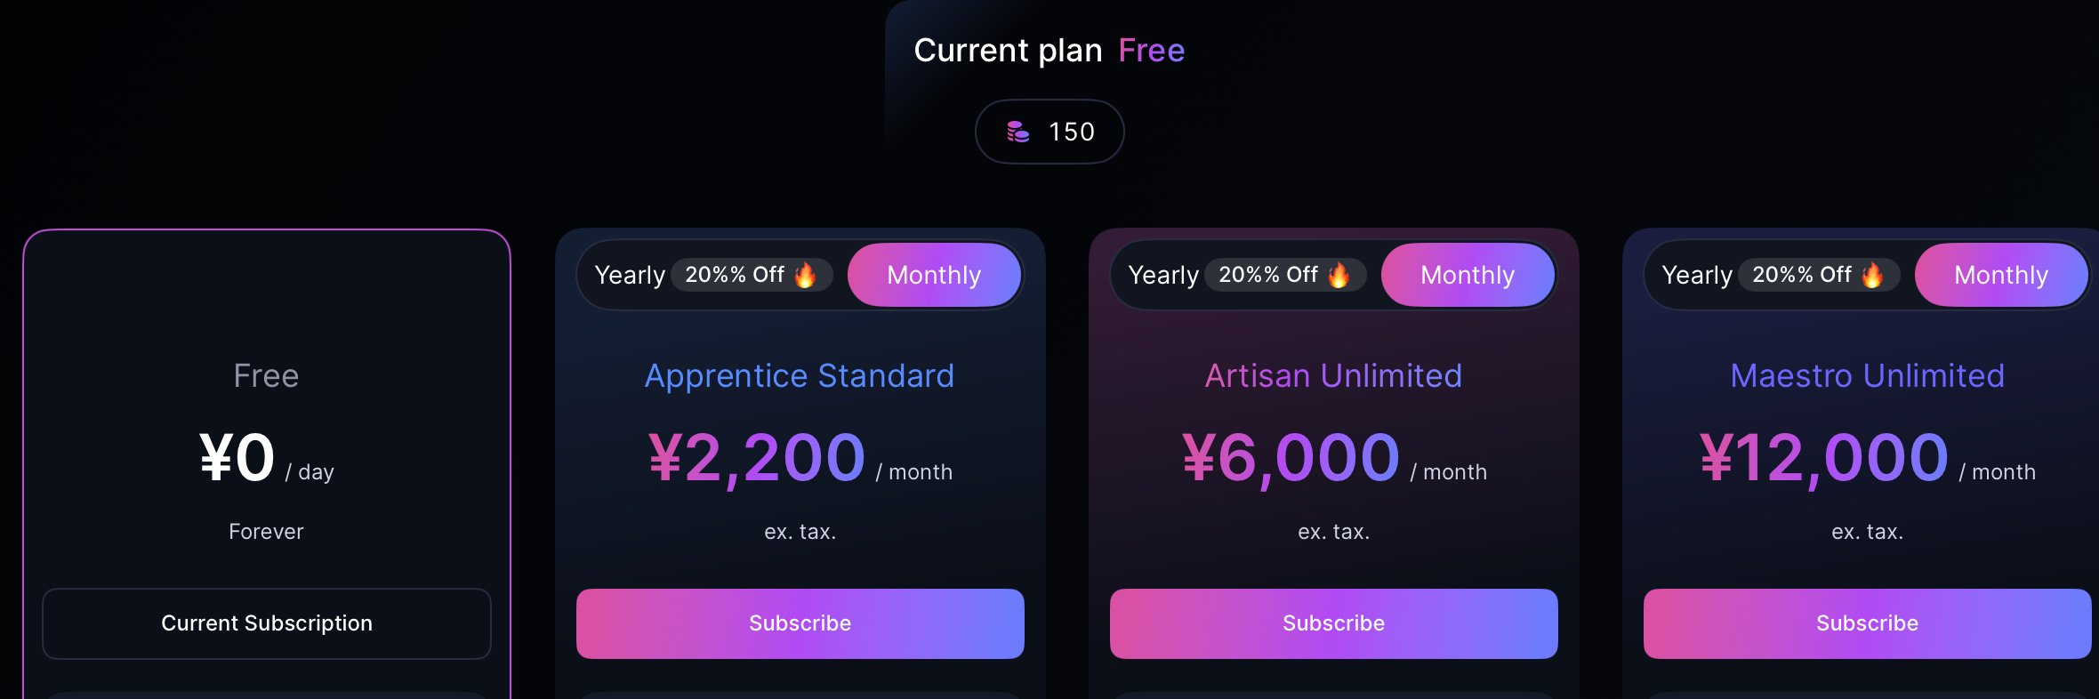Click the Artisan Unlimited plan title
This screenshot has height=699, width=2099.
point(1334,376)
